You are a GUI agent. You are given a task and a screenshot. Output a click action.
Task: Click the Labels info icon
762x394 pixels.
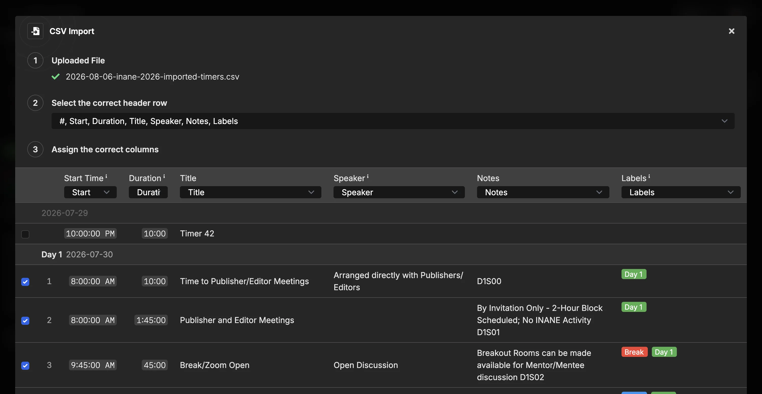click(x=649, y=176)
